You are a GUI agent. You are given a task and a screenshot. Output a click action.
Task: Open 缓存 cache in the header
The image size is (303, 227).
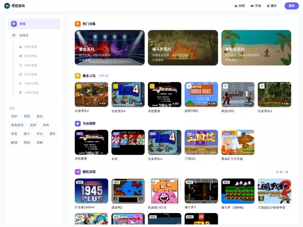click(x=272, y=6)
